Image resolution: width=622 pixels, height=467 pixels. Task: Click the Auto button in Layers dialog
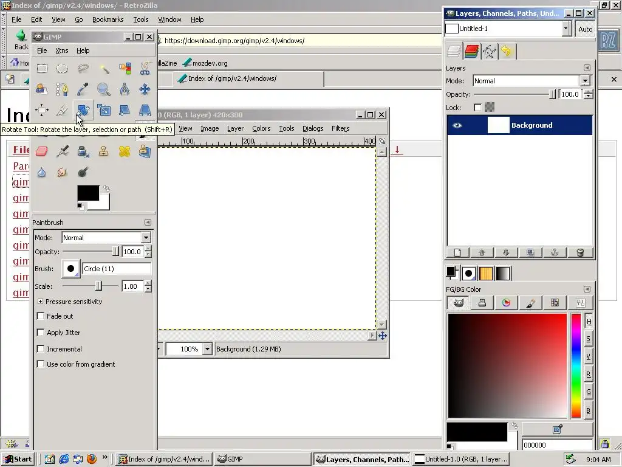[x=585, y=29]
